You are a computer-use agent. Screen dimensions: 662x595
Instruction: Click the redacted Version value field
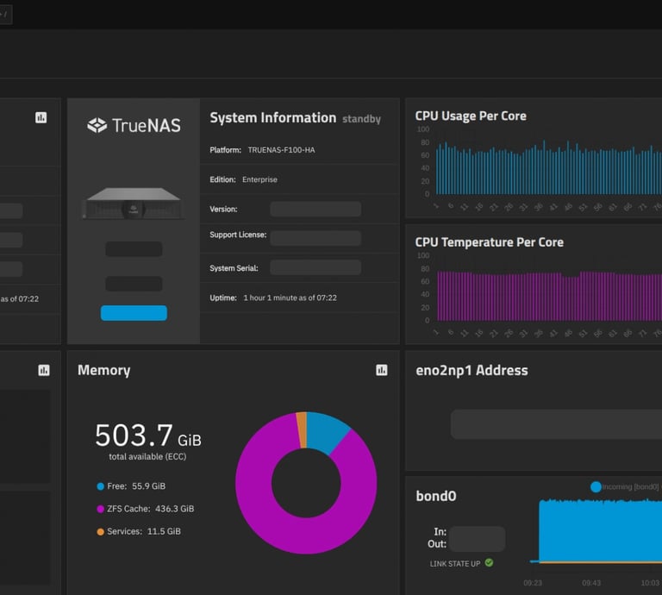(x=315, y=209)
